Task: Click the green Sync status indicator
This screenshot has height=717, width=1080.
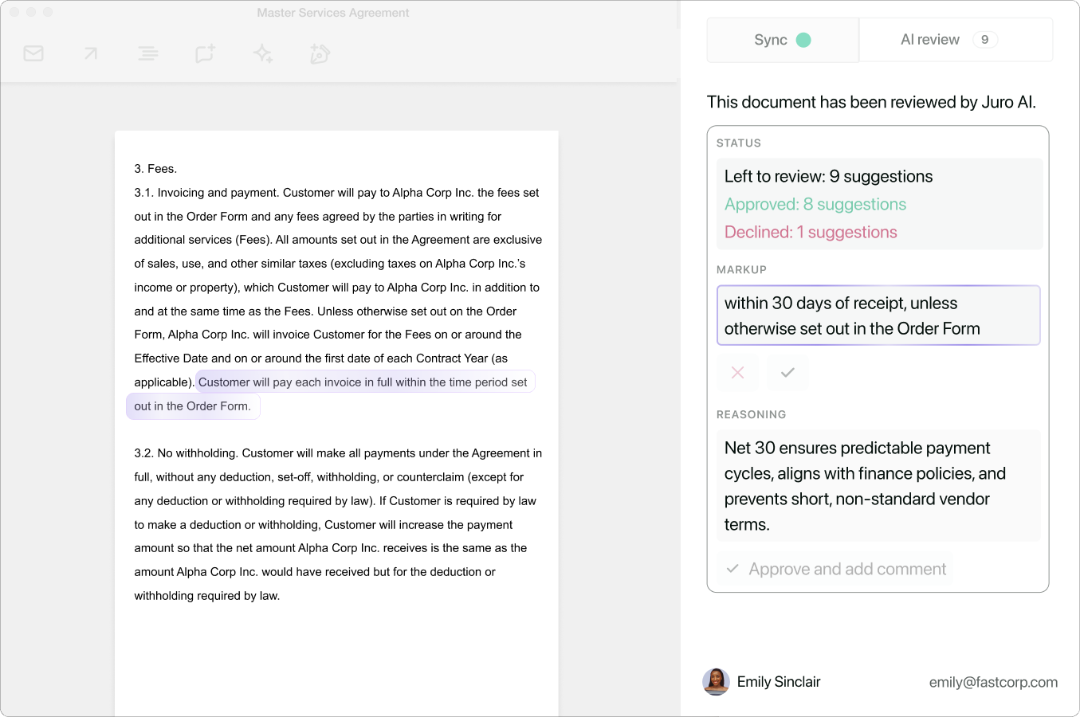Action: (x=803, y=40)
